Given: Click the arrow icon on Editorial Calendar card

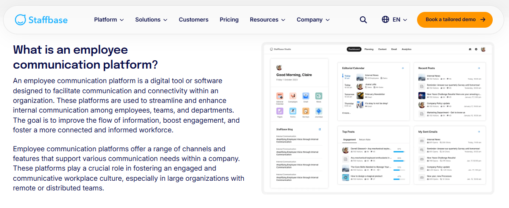Looking at the screenshot, I should click(x=403, y=68).
